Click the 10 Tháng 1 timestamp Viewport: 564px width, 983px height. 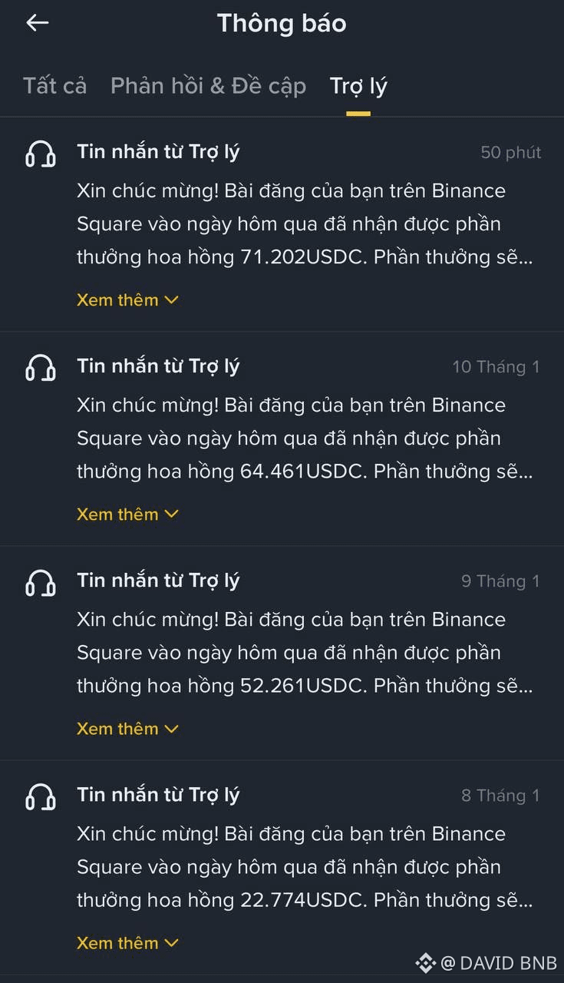(496, 367)
